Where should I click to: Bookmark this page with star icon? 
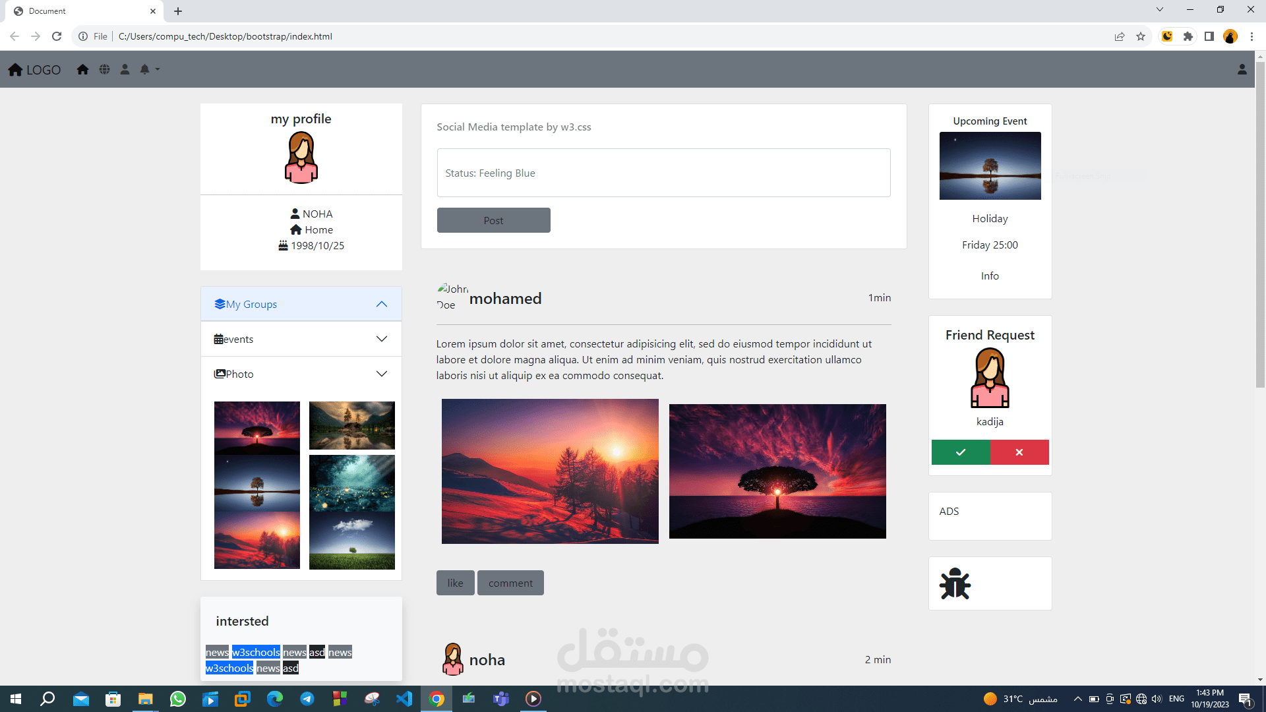tap(1141, 36)
